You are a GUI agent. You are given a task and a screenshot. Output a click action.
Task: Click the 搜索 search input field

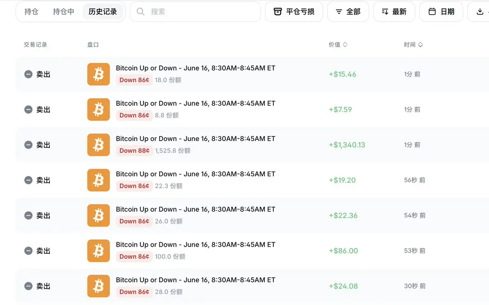pos(195,12)
